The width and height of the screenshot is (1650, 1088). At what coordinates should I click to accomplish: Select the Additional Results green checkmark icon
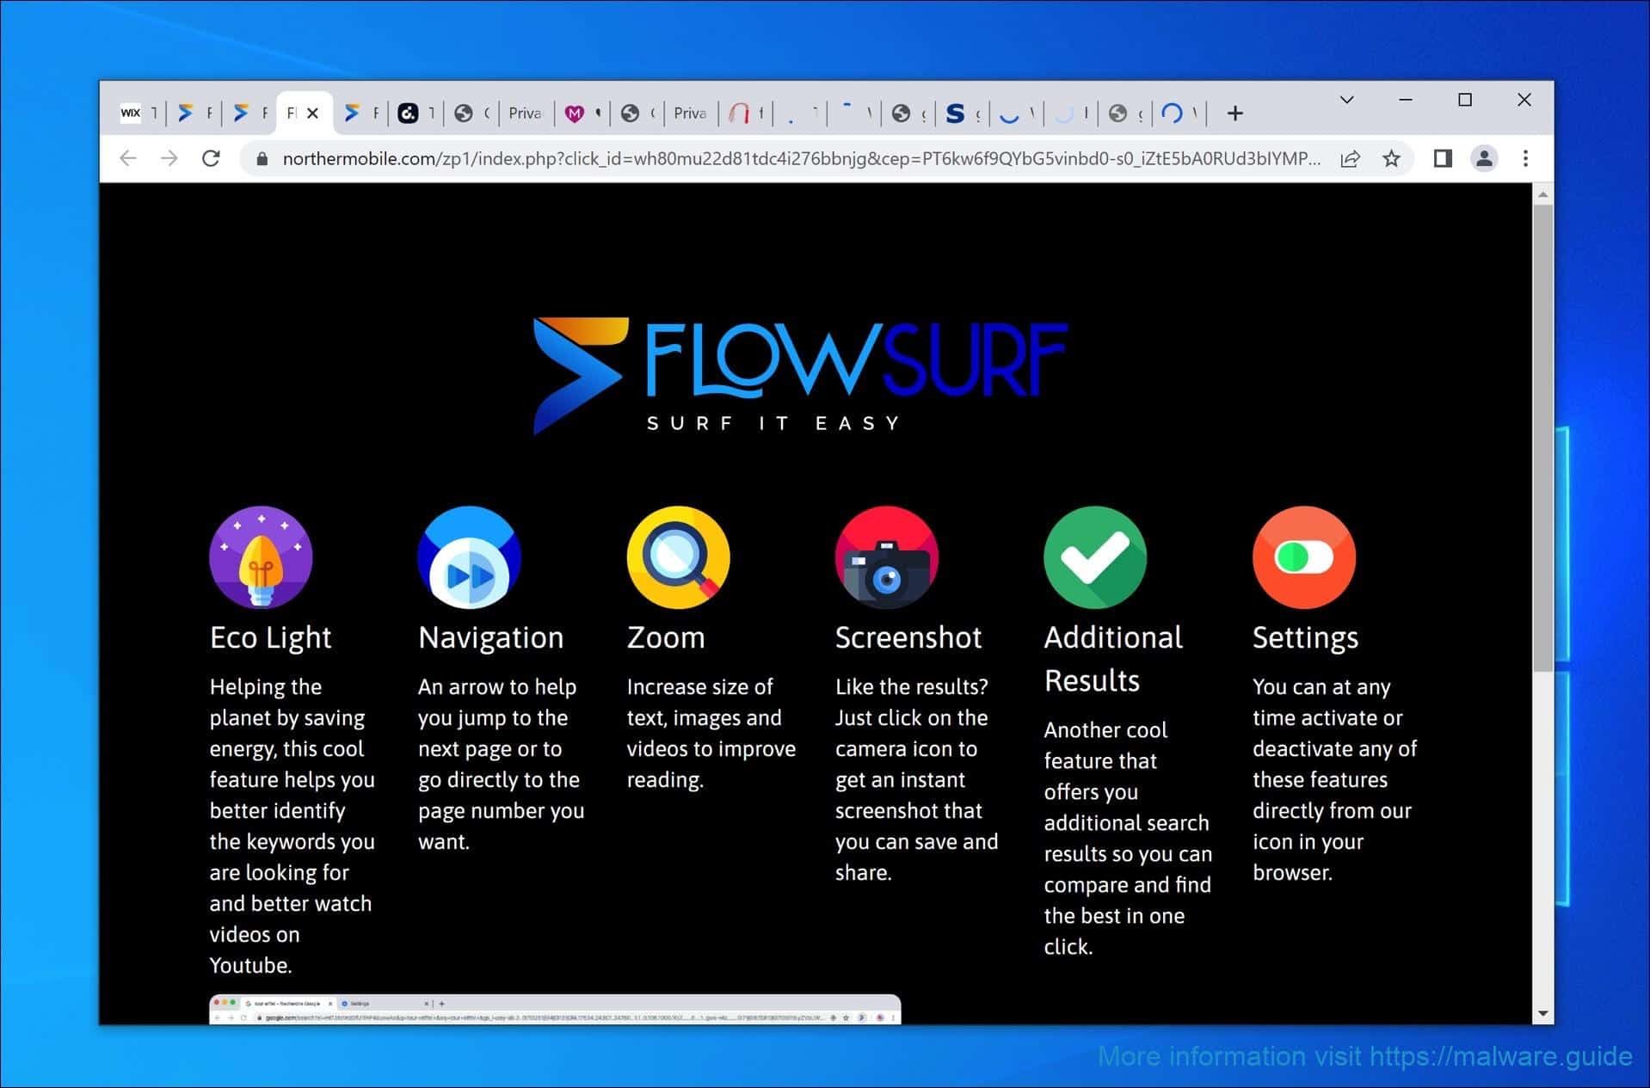coord(1094,556)
